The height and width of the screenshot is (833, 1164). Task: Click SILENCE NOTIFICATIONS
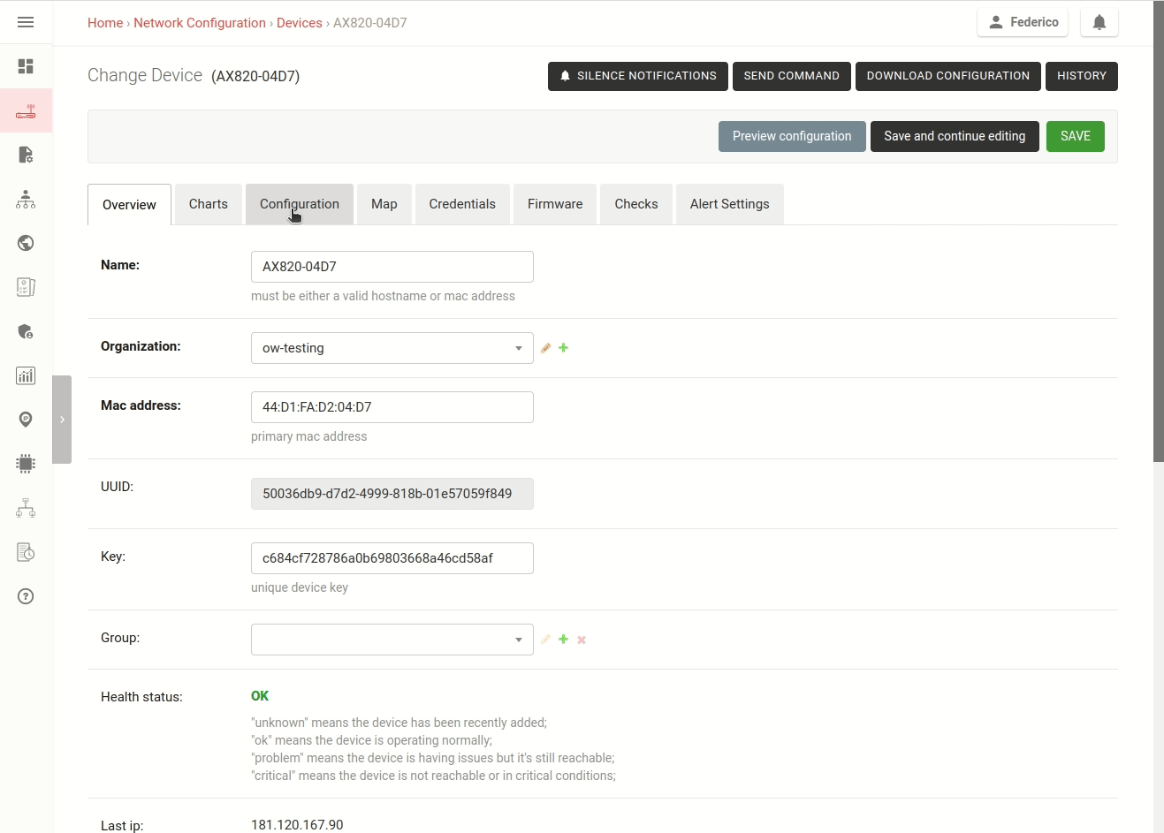tap(637, 76)
